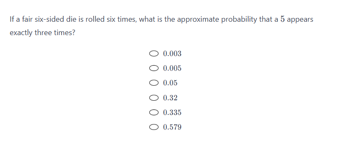Screen dimensions: 356x155
Task: Pick the 0.05 option circle
Action: tap(154, 83)
